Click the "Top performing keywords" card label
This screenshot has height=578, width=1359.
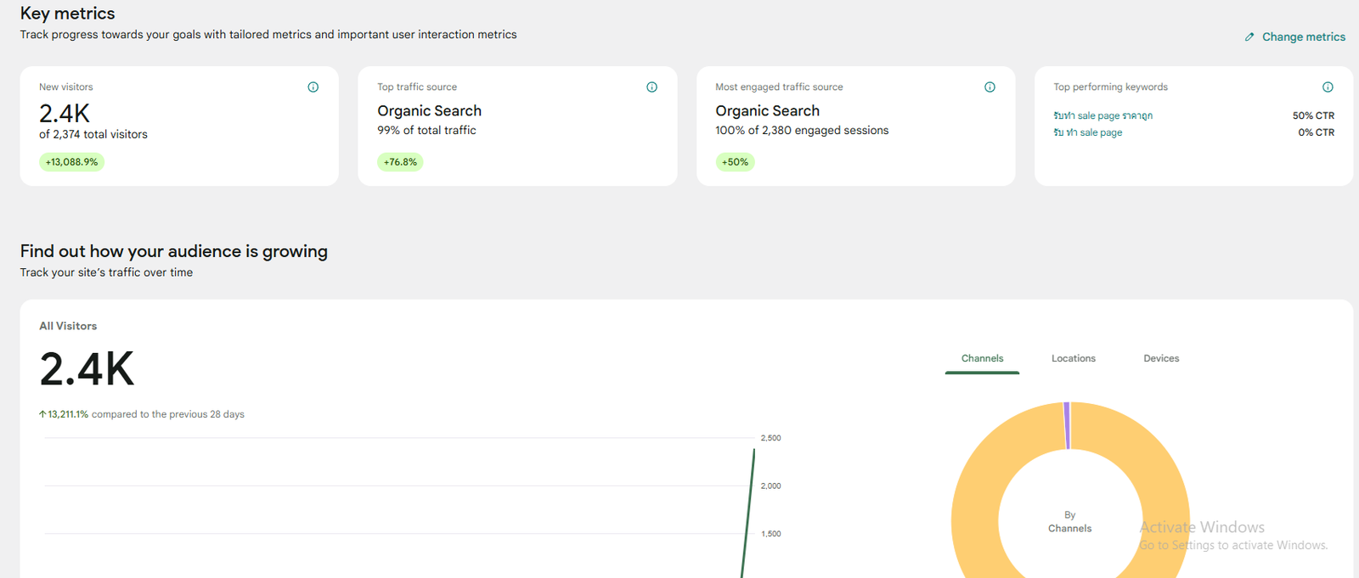coord(1110,87)
